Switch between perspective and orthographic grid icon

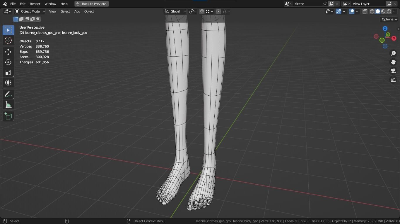pyautogui.click(x=393, y=80)
